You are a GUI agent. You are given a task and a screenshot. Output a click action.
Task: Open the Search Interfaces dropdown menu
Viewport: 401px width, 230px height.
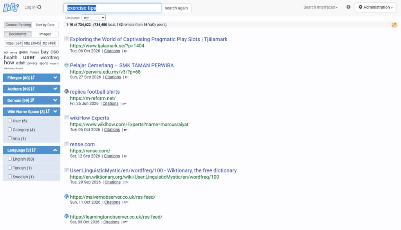pyautogui.click(x=320, y=7)
